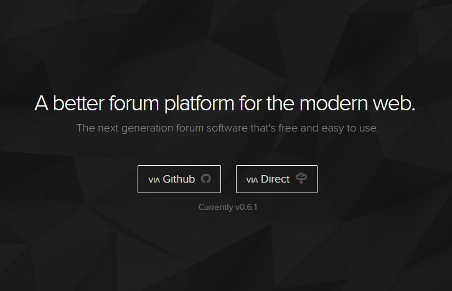This screenshot has height=291, width=452.
Task: Click the 'v0.6.1' version number
Action: coord(246,207)
